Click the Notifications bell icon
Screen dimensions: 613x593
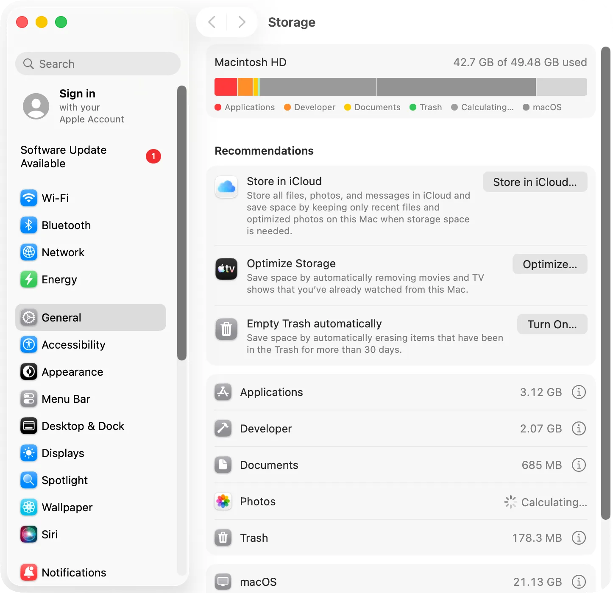pyautogui.click(x=29, y=572)
